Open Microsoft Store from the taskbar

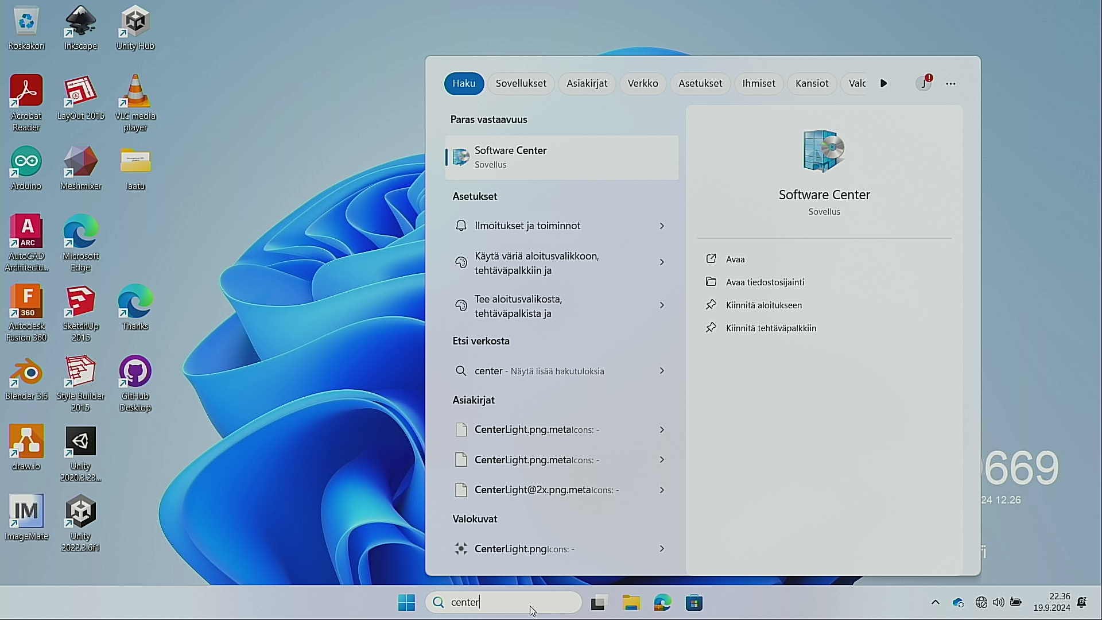(694, 603)
